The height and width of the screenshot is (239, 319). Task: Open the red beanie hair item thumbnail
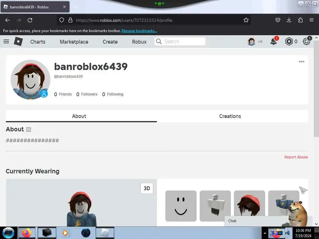(250, 203)
